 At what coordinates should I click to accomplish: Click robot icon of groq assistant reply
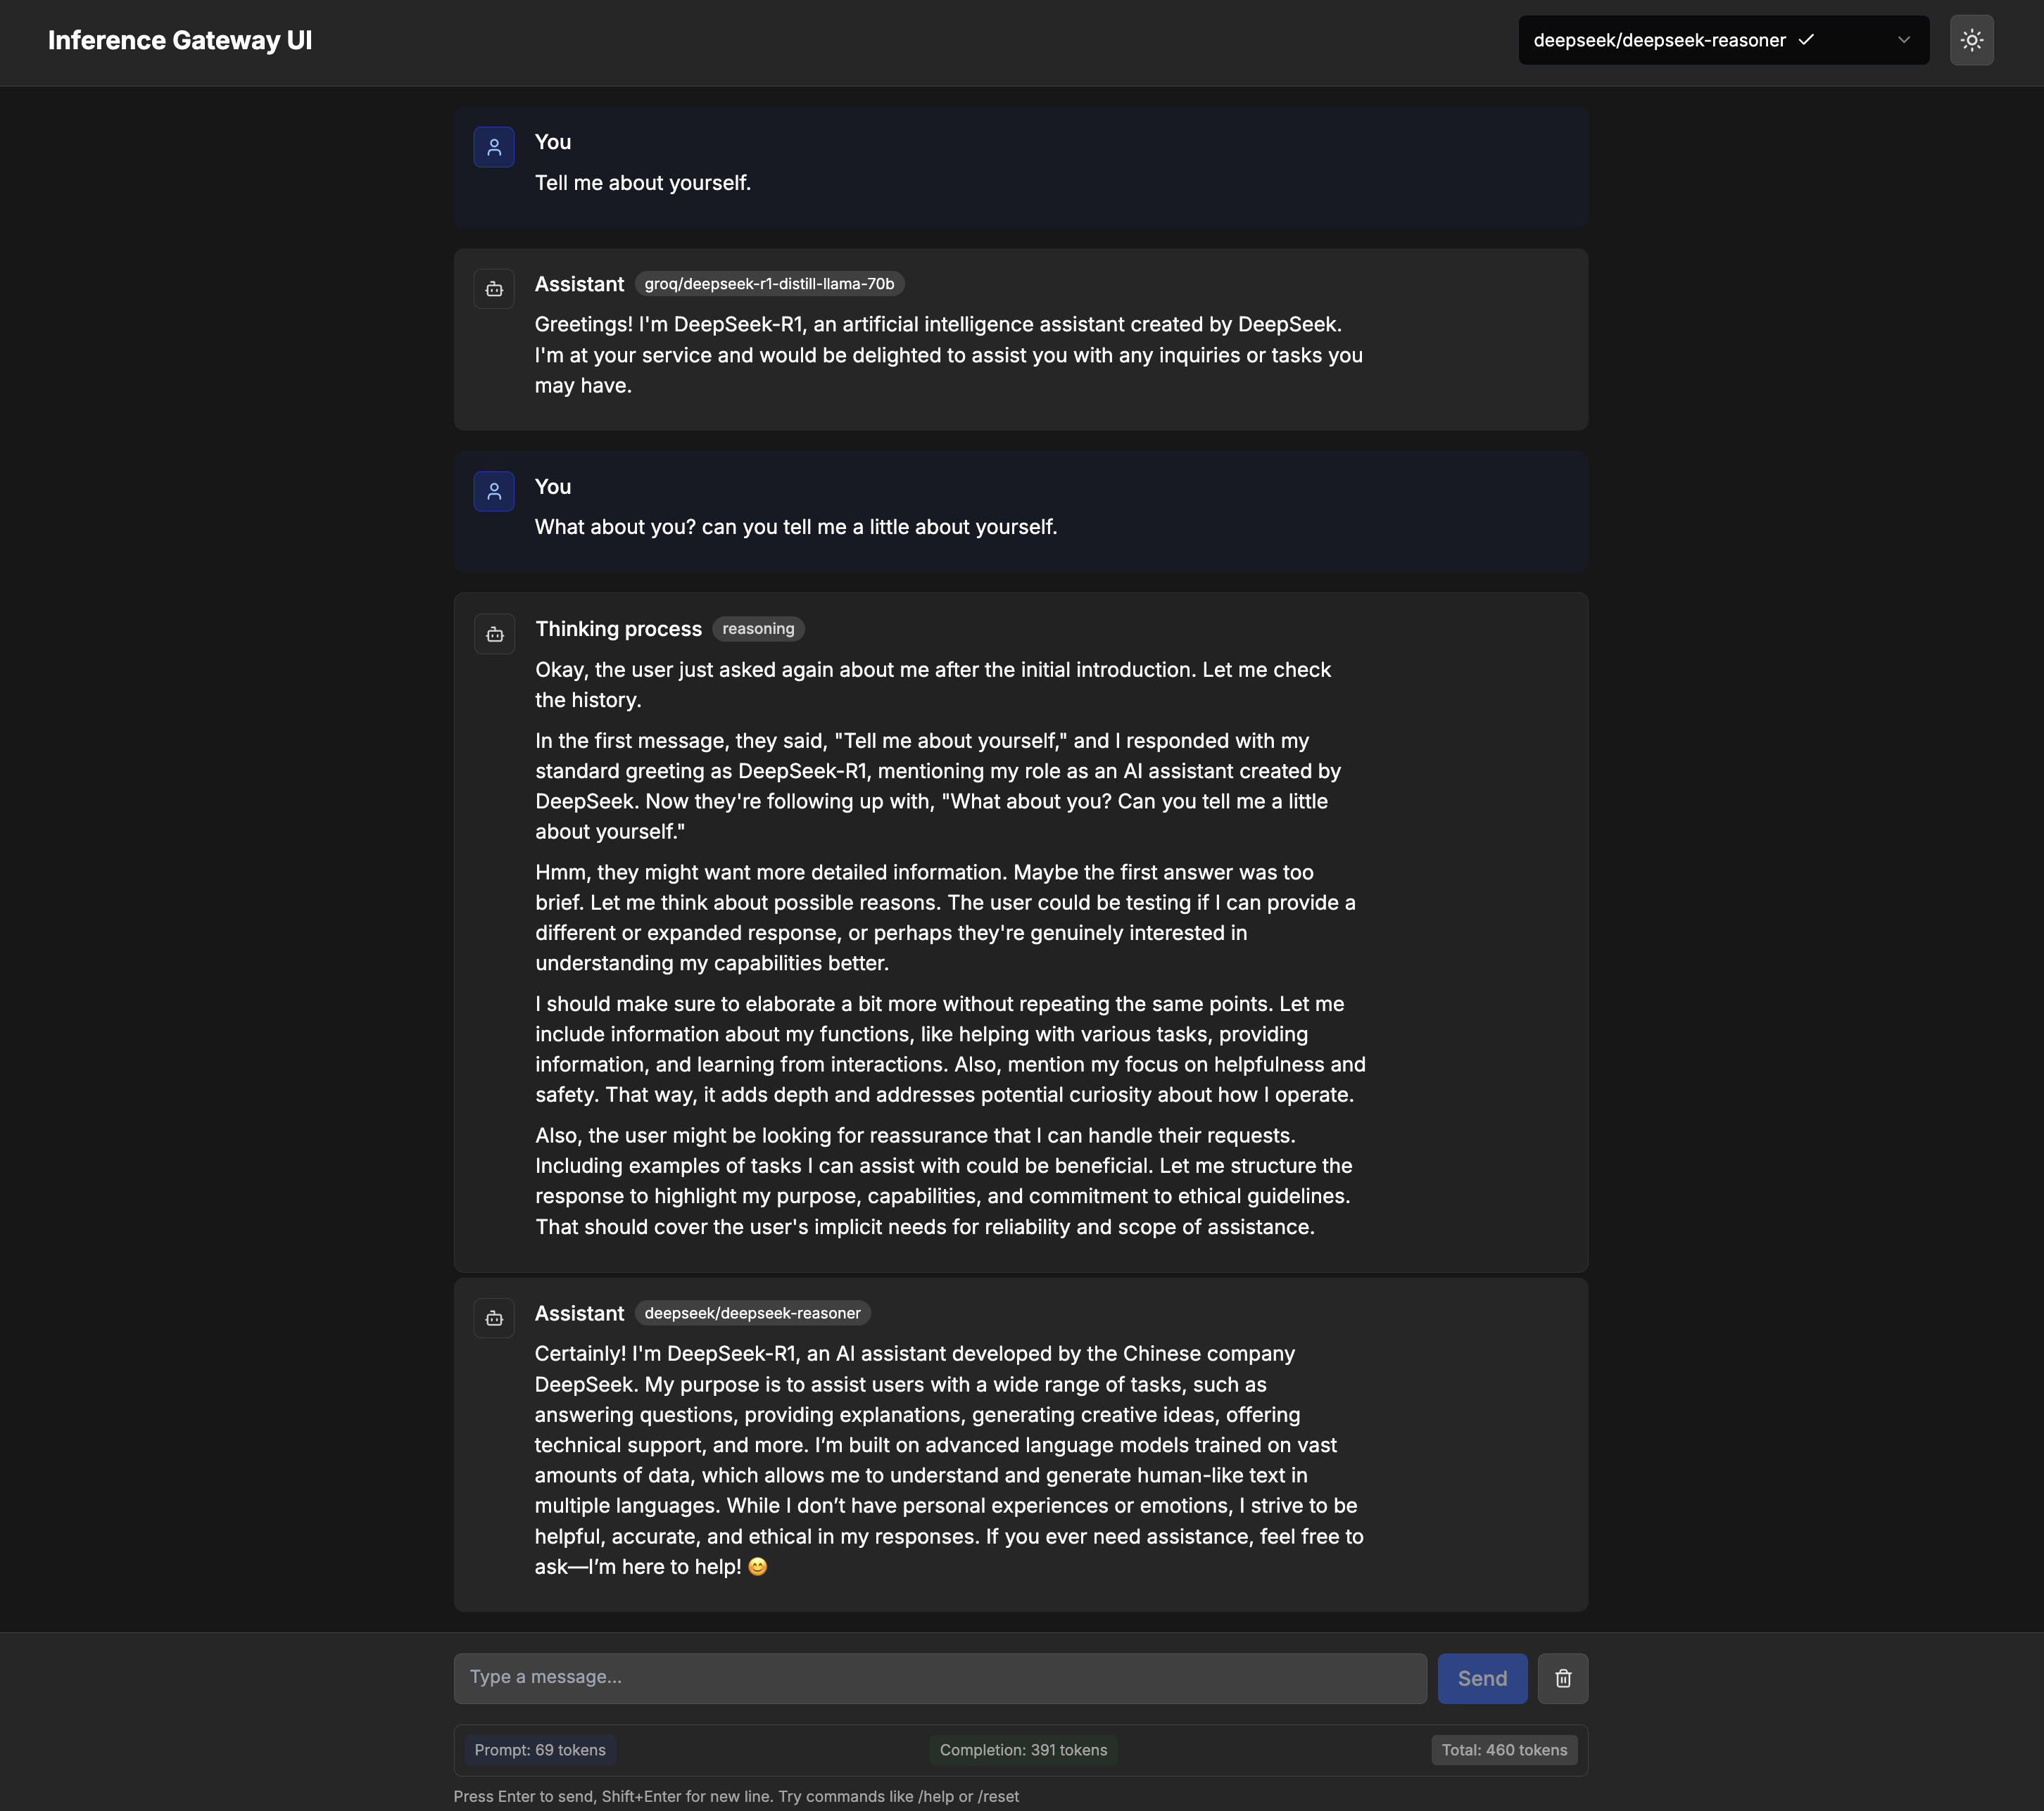pyautogui.click(x=494, y=289)
